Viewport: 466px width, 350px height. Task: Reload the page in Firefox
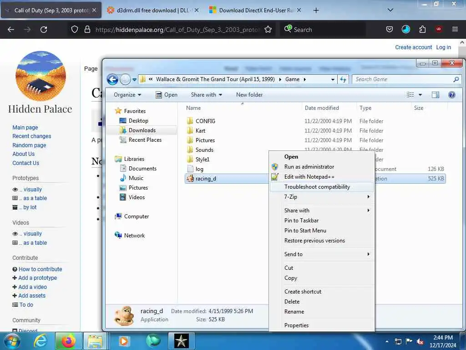(44, 30)
